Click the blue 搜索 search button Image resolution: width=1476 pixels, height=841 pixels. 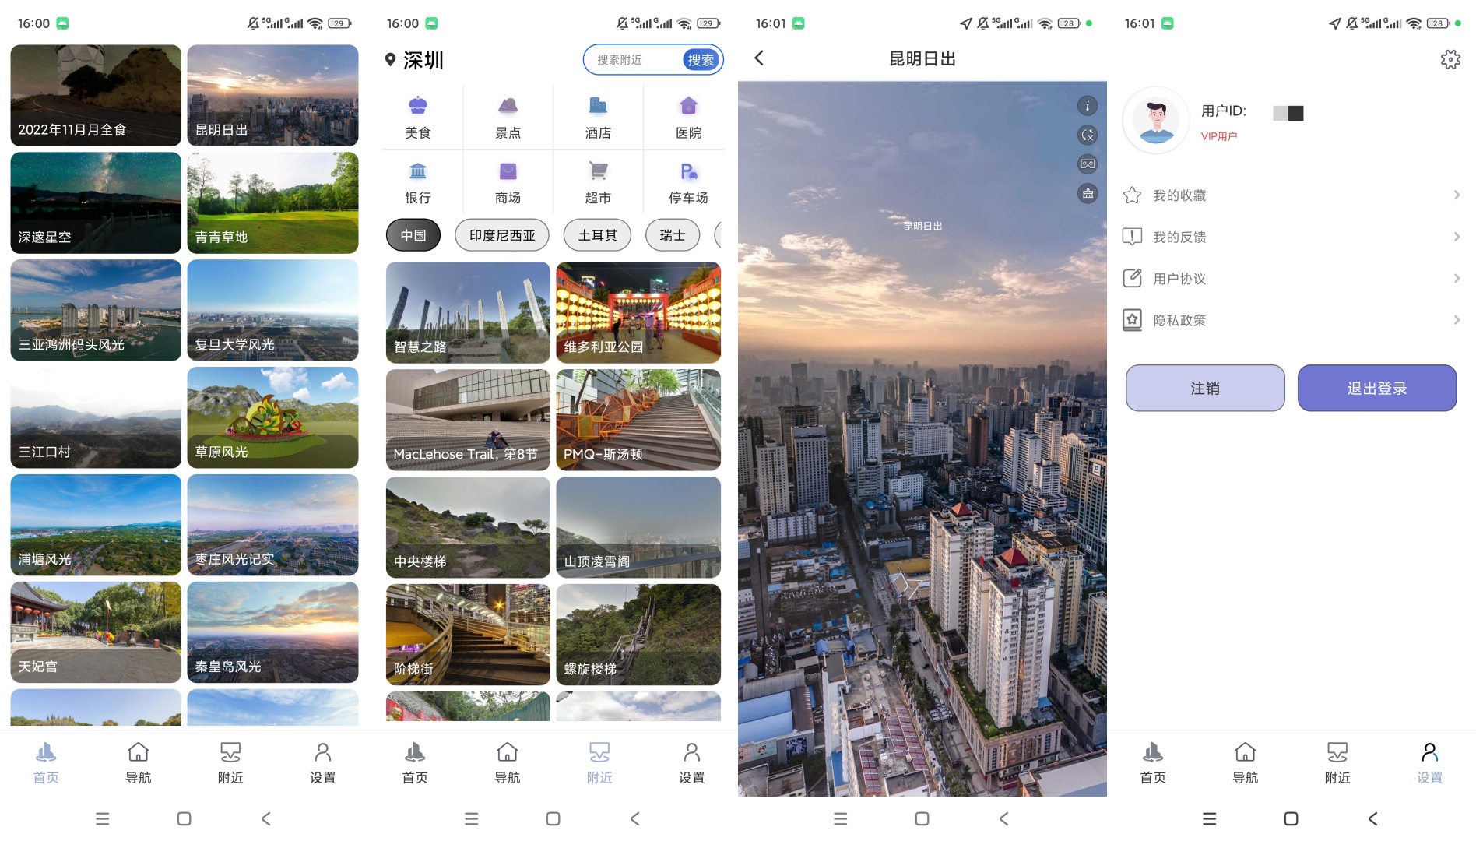(x=701, y=60)
